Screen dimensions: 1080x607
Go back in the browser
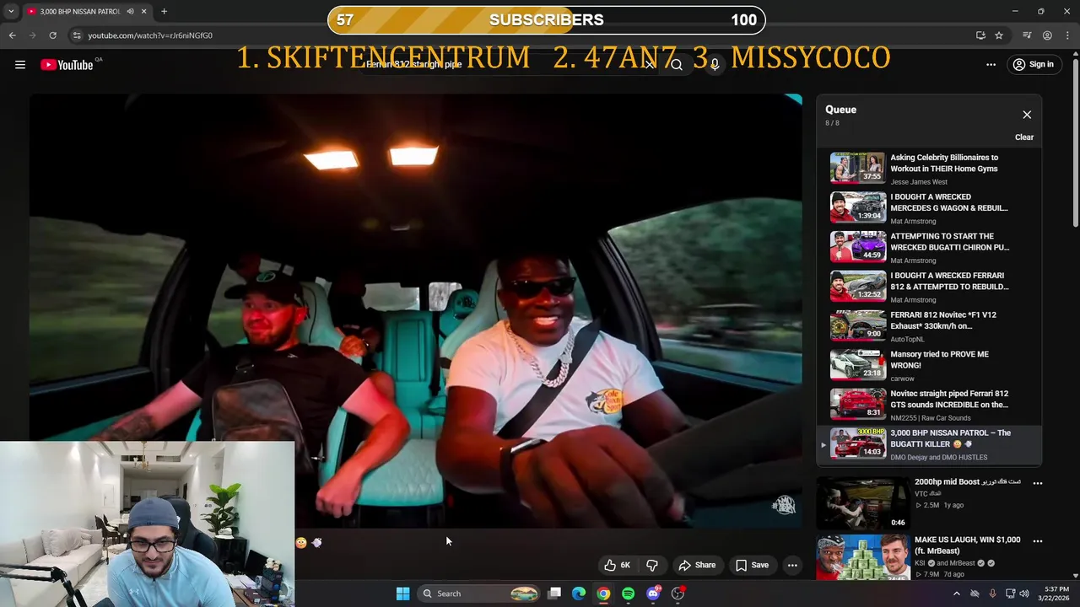[12, 35]
